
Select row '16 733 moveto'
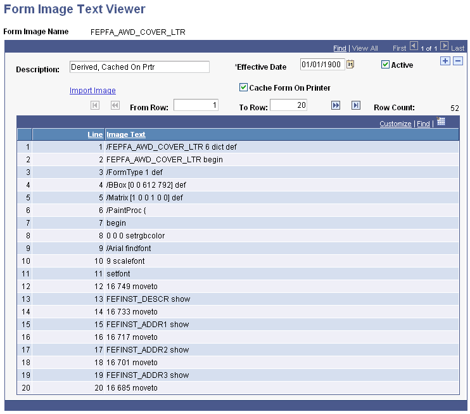238,312
